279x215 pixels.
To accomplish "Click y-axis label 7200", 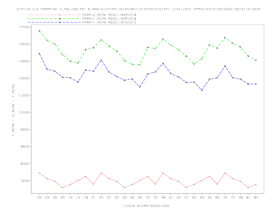I will (x=25, y=181).
